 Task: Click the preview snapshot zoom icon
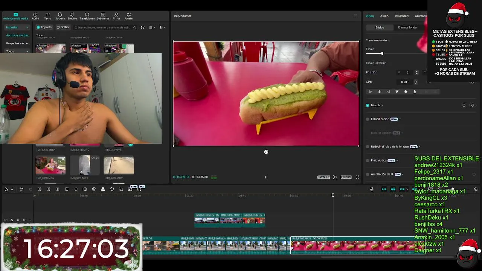tap(335, 177)
